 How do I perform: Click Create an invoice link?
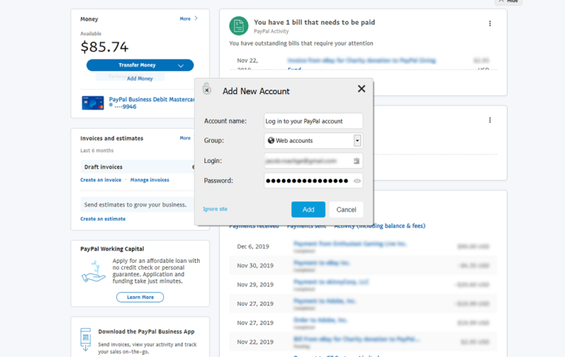pyautogui.click(x=101, y=180)
